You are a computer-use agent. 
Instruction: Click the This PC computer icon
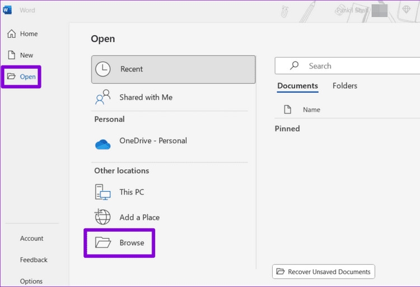(103, 192)
